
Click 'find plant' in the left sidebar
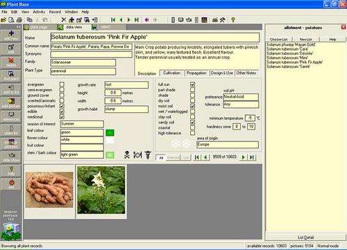coord(11,76)
